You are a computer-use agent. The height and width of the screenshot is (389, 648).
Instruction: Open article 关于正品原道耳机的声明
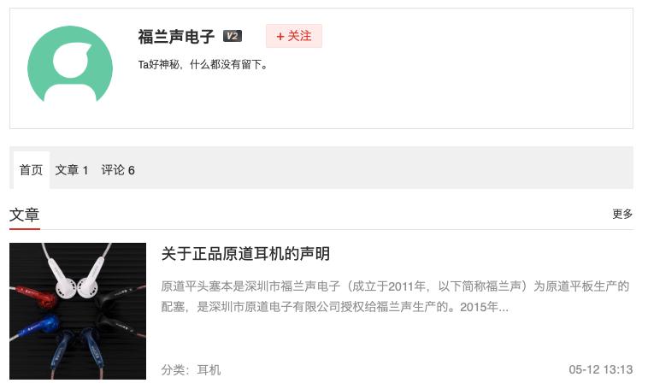(x=245, y=253)
